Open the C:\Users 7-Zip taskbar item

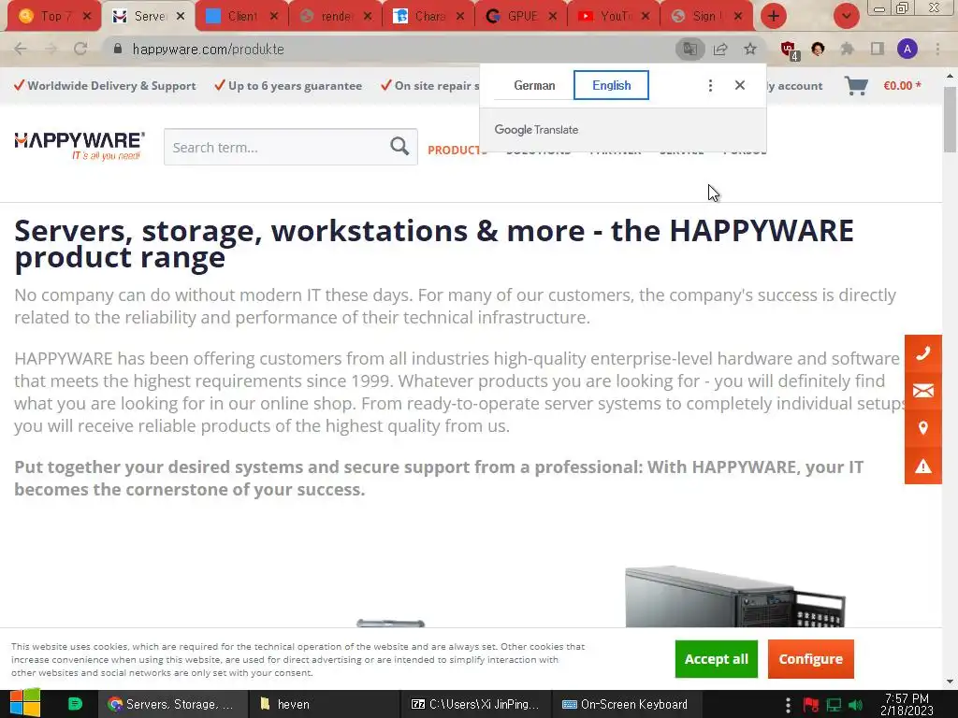click(x=475, y=704)
